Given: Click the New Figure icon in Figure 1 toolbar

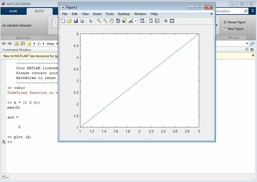Looking at the screenshot, I should coord(63,21).
